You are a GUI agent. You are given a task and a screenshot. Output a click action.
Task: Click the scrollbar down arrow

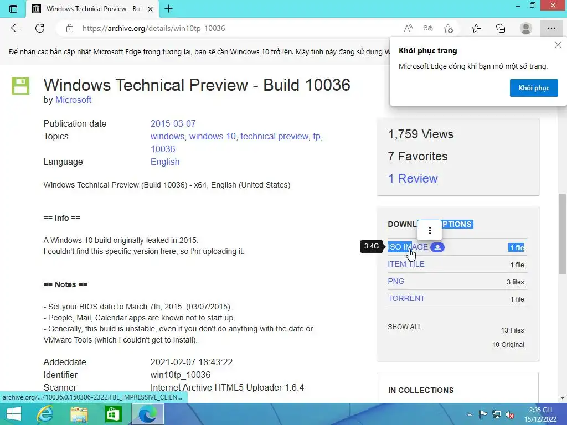coord(562,398)
